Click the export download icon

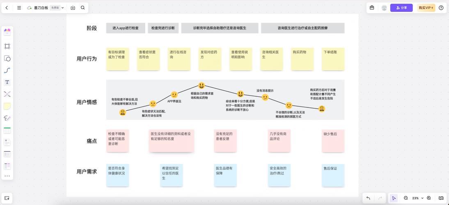pos(73,8)
